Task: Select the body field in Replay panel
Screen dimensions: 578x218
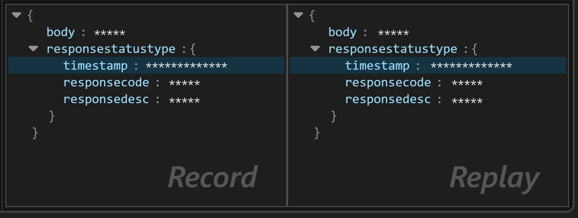Action: (x=343, y=32)
